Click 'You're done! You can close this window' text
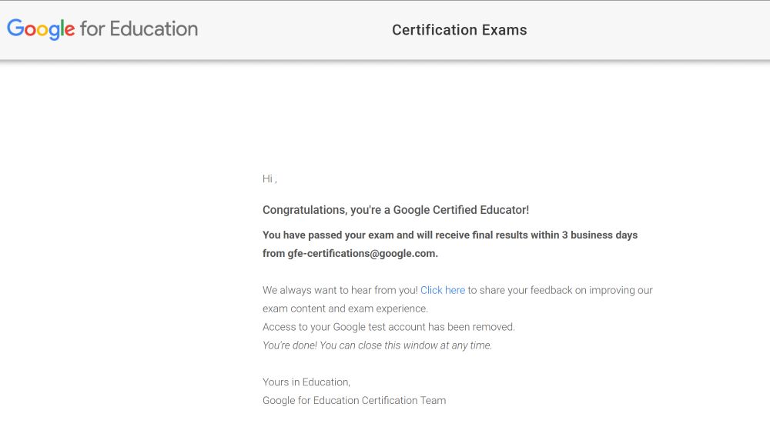The width and height of the screenshot is (770, 437). point(377,345)
